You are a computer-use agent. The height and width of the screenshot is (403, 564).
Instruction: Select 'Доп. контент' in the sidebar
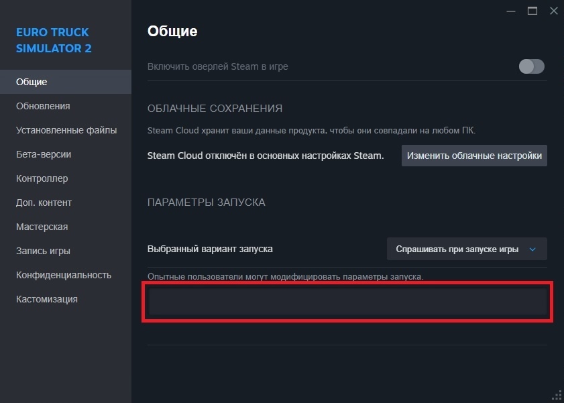[44, 203]
